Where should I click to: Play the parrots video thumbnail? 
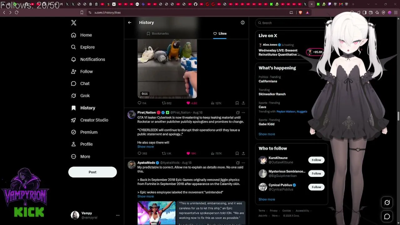point(167,69)
